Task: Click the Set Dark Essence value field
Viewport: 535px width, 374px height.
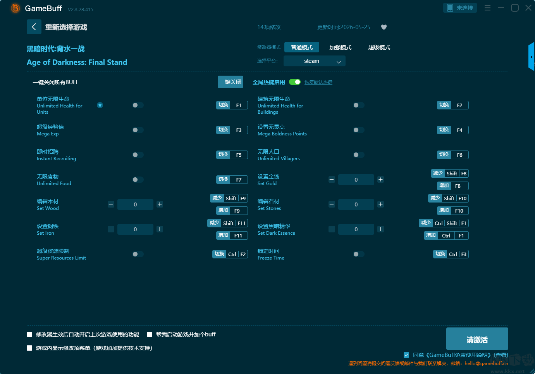Action: pyautogui.click(x=356, y=229)
